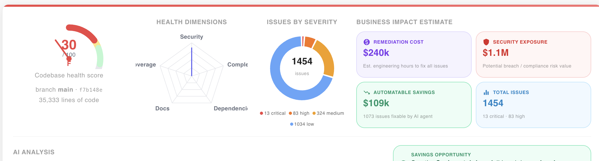Click the 'Codebase health score' caption
Image resolution: width=599 pixels, height=161 pixels.
[x=69, y=75]
